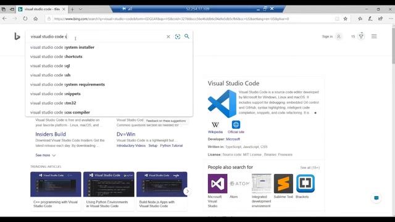This screenshot has height=222, width=395.
Task: Click the Microsoft developer link
Action: (x=233, y=139)
